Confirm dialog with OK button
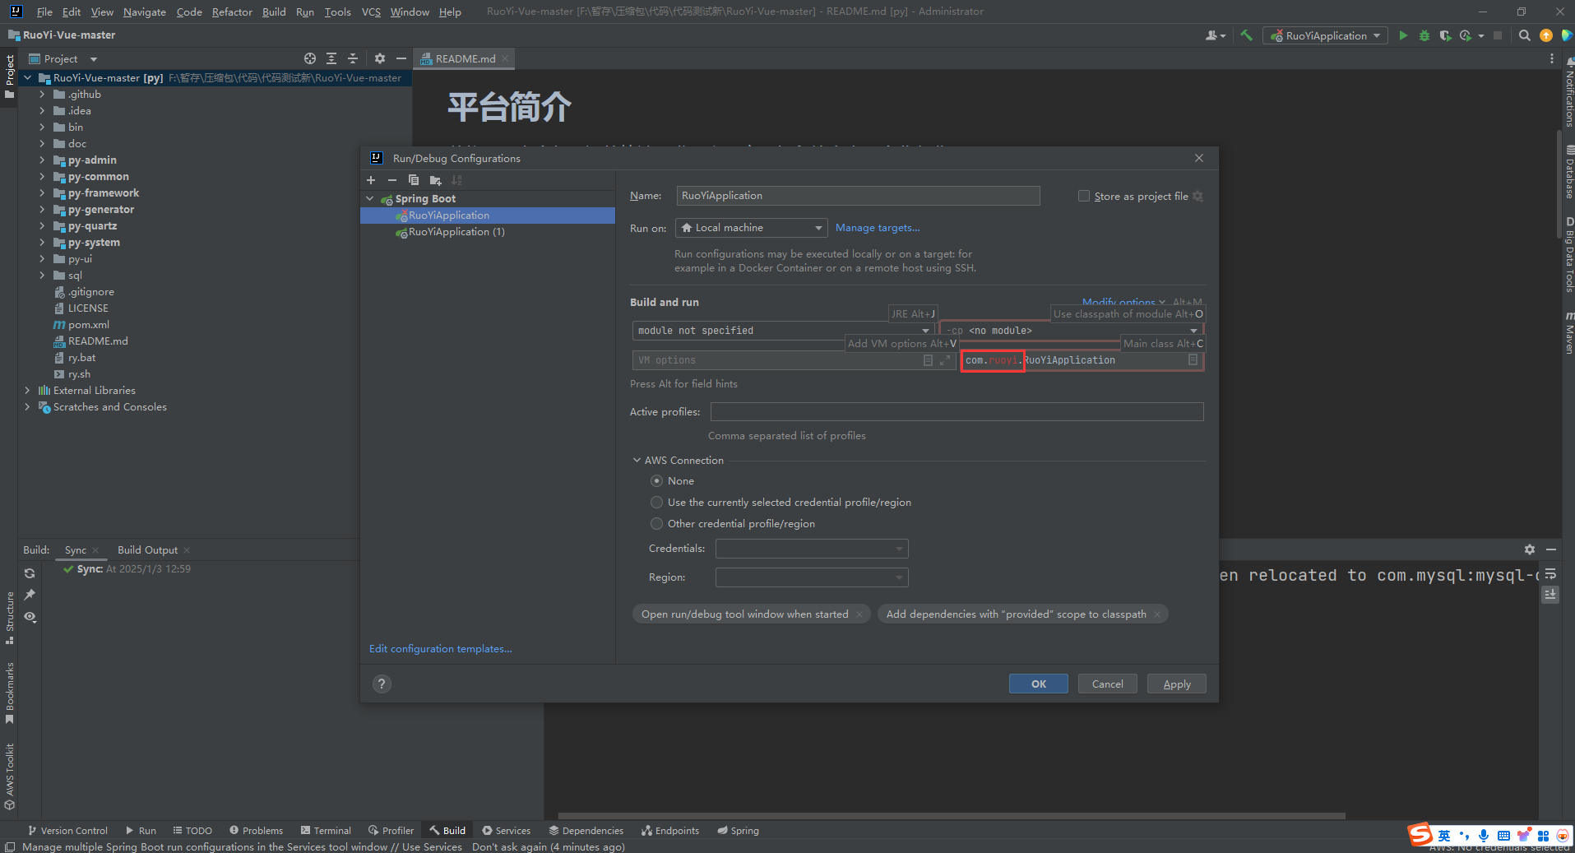 [1039, 684]
